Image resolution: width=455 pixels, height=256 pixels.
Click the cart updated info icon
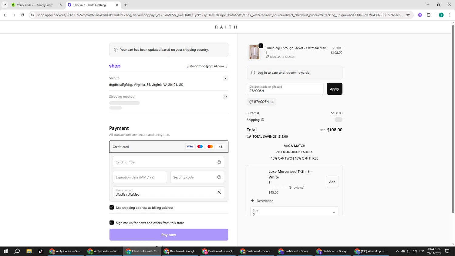pos(116,50)
